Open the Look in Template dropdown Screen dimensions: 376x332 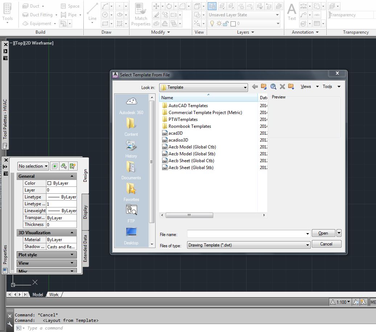pos(203,87)
